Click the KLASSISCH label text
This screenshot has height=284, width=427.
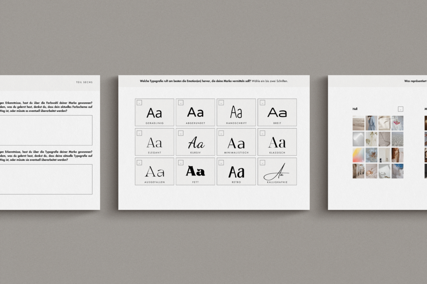coord(277,153)
